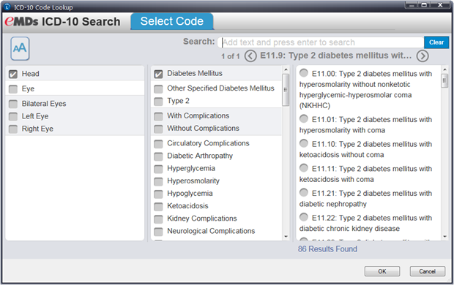Click the filter list scrollbar thumb
This screenshot has height=285, width=454.
[286, 90]
